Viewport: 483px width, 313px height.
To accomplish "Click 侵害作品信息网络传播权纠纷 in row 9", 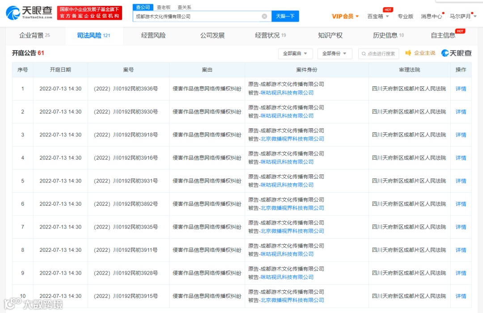I will pos(207,273).
